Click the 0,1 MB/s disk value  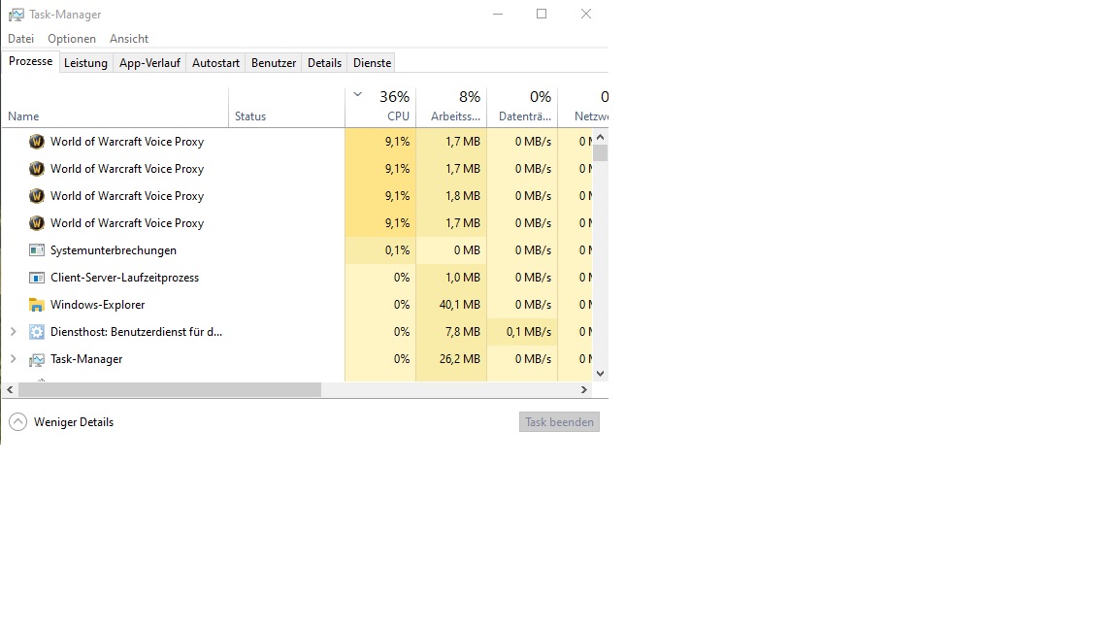click(528, 332)
